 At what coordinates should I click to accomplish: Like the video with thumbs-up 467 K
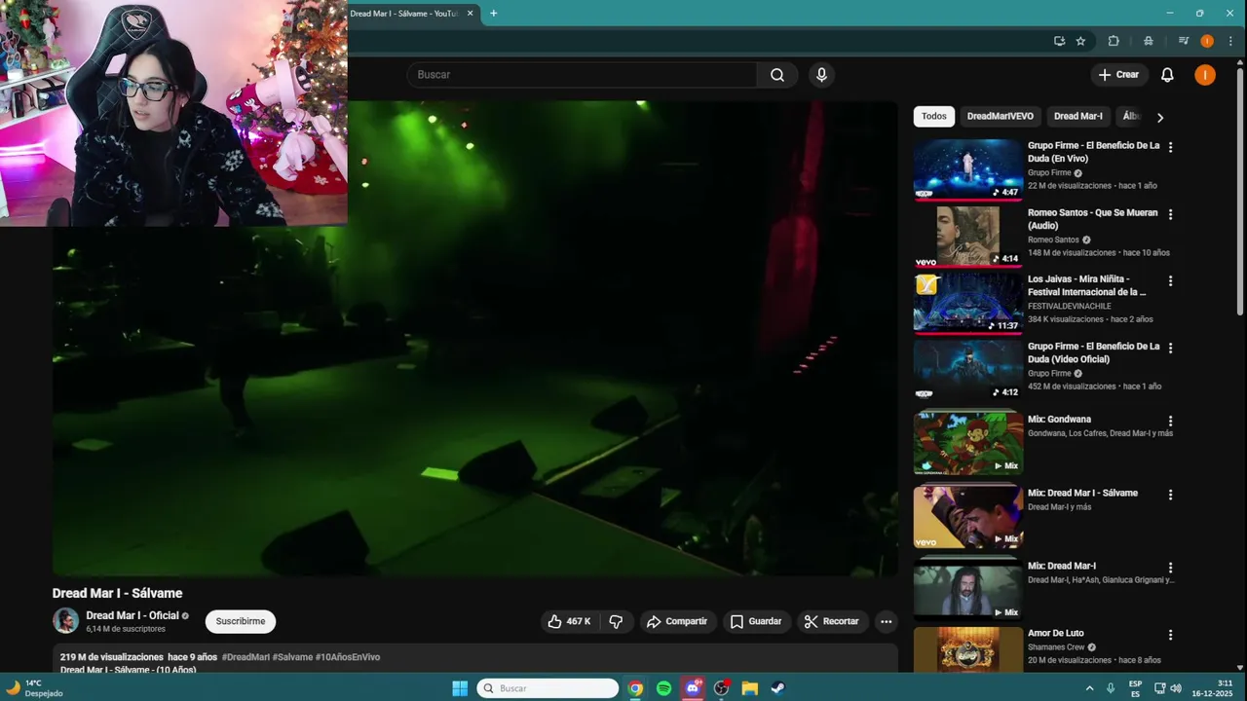pyautogui.click(x=569, y=621)
